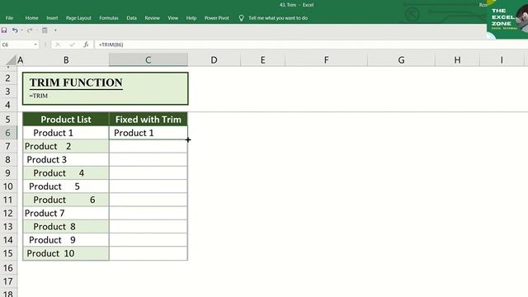Select row 15 header
Image resolution: width=528 pixels, height=297 pixels.
click(8, 253)
